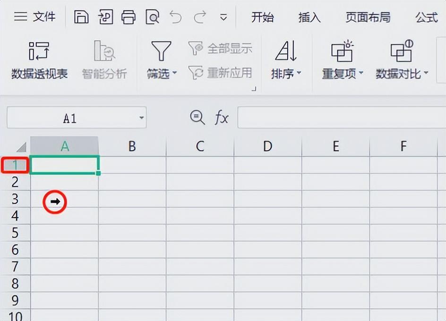Image resolution: width=446 pixels, height=321 pixels.
Task: Open the filter group dialog launcher
Action: point(254,89)
